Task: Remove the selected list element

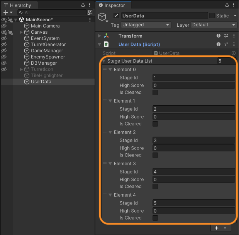Action: [225, 228]
